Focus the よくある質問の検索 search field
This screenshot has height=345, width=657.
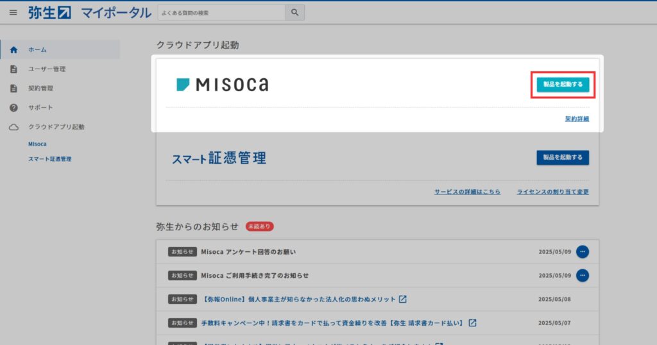click(x=221, y=13)
